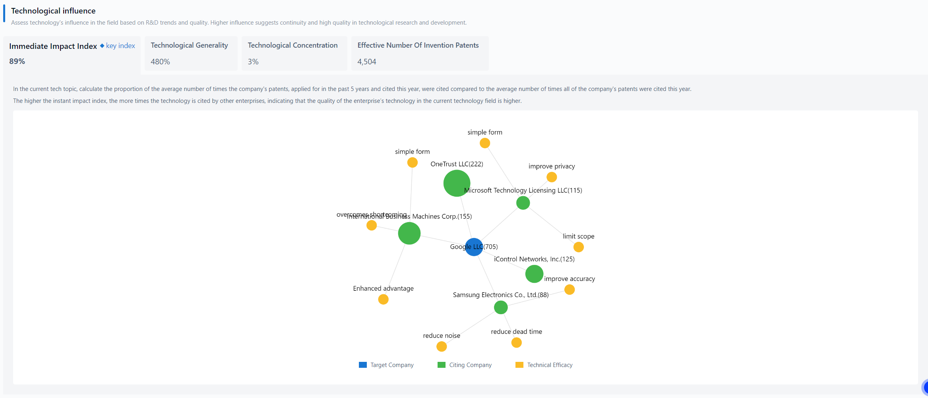928x398 pixels.
Task: Select the Google LLC target company node
Action: (474, 247)
